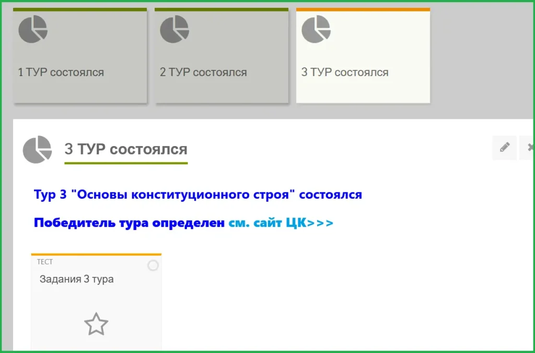Switch to the "2 ТУР состоялся" tile label
The image size is (535, 353).
pyautogui.click(x=203, y=72)
